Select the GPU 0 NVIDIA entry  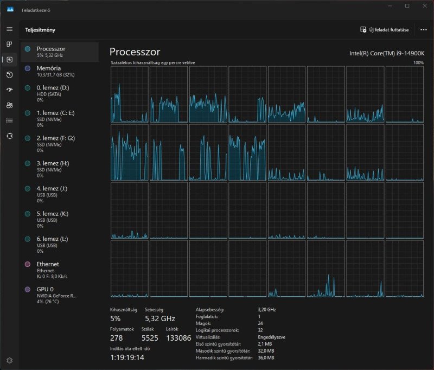click(x=60, y=295)
